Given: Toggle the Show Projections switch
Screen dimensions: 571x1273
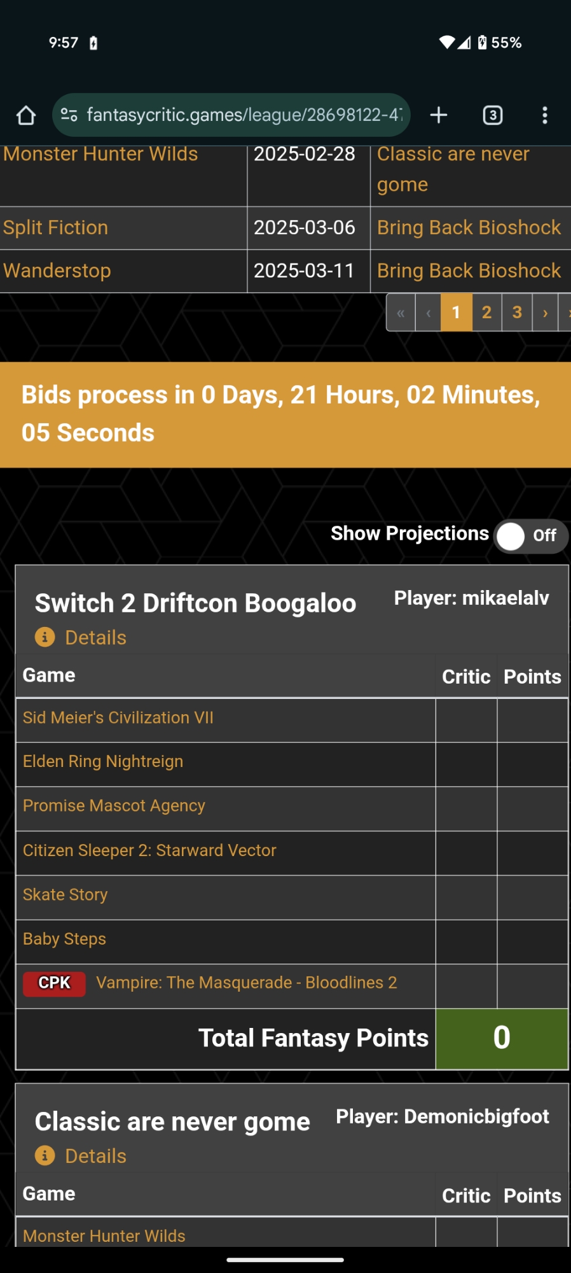Looking at the screenshot, I should (530, 536).
